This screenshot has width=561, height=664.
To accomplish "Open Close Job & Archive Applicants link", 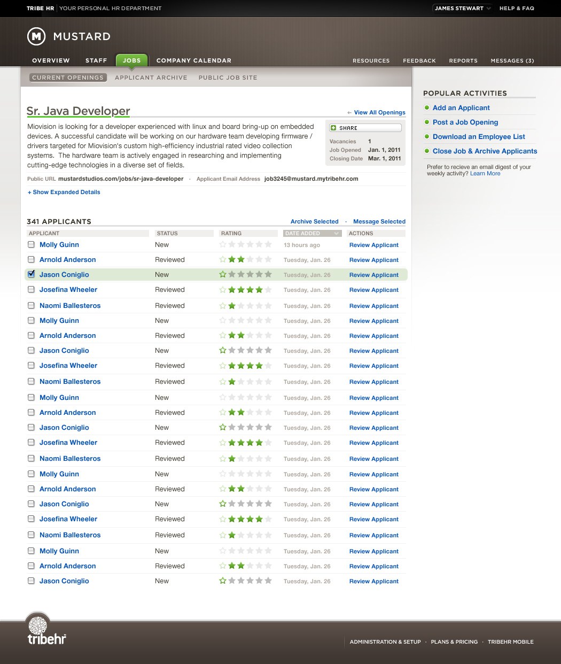I will (485, 151).
